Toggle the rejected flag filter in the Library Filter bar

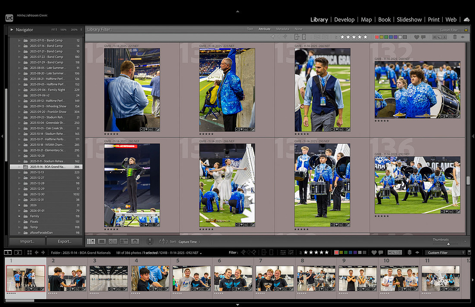pyautogui.click(x=285, y=37)
